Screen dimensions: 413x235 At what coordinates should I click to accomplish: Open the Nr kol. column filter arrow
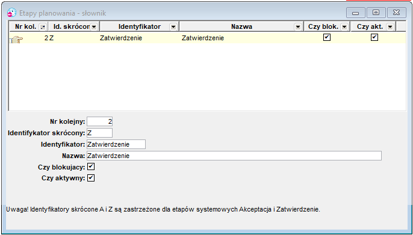[42, 26]
